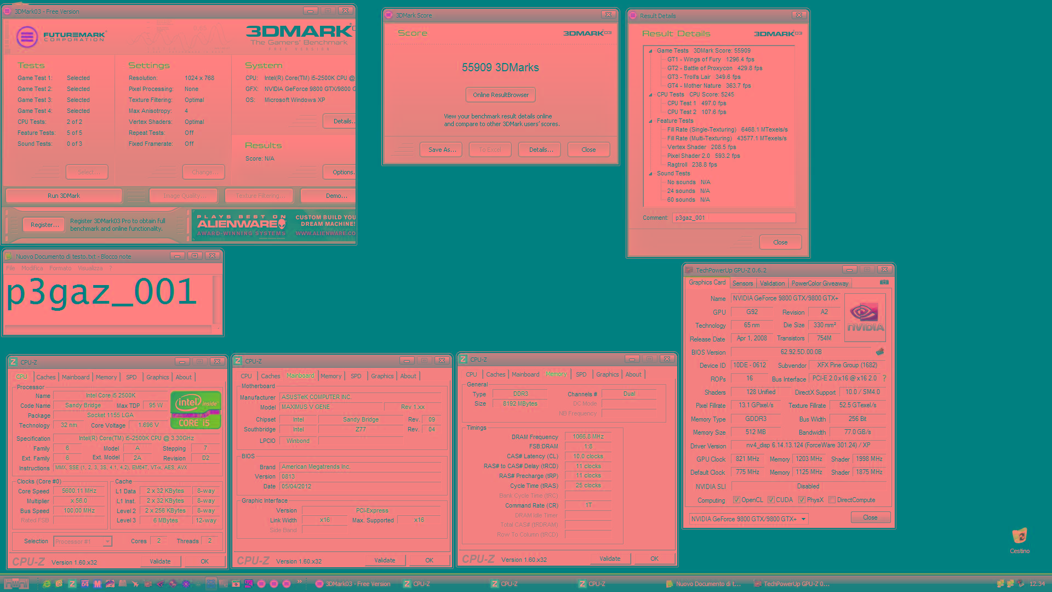1052x592 pixels.
Task: Click the Alienware advertisement banner
Action: tap(274, 225)
